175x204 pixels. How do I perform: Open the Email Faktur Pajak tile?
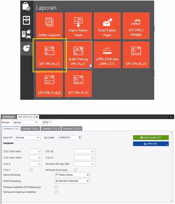(107, 26)
